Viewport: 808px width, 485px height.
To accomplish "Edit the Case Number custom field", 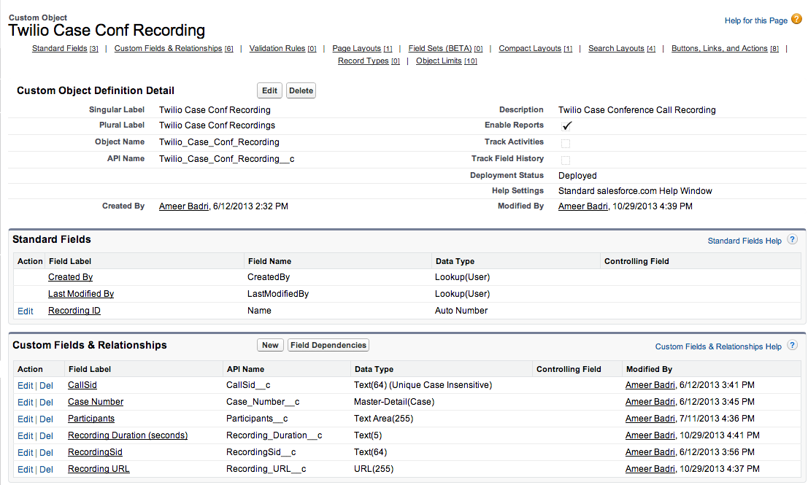I will pos(26,402).
